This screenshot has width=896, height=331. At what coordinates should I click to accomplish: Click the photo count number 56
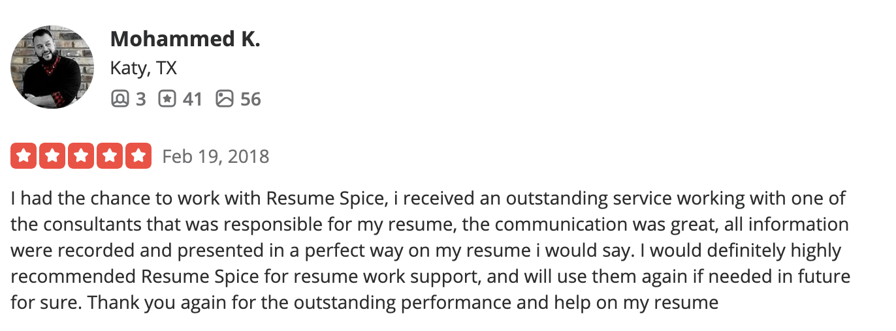click(x=251, y=99)
